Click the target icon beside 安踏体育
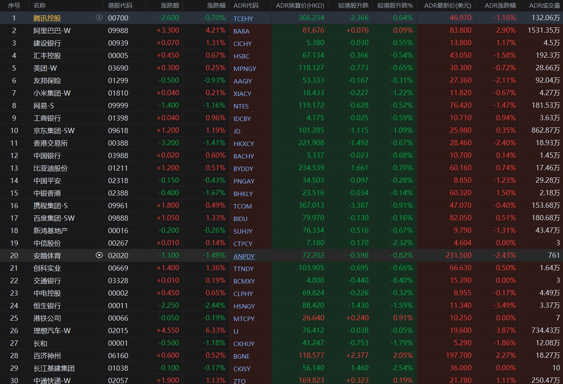The image size is (563, 384). coord(99,255)
